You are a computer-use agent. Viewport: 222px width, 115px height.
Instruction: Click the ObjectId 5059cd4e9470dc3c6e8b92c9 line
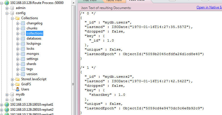144,108
